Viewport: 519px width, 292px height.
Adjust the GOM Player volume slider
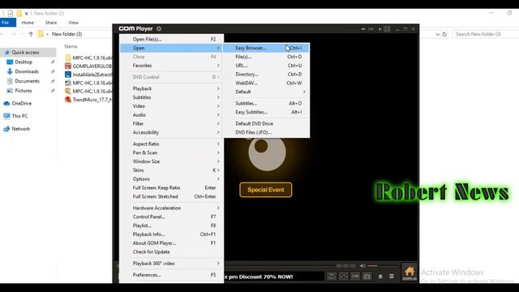click(382, 265)
